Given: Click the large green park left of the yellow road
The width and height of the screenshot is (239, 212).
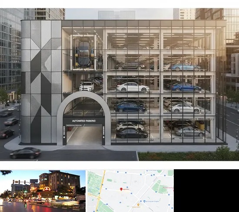Looking at the screenshot, I should (x=95, y=185).
